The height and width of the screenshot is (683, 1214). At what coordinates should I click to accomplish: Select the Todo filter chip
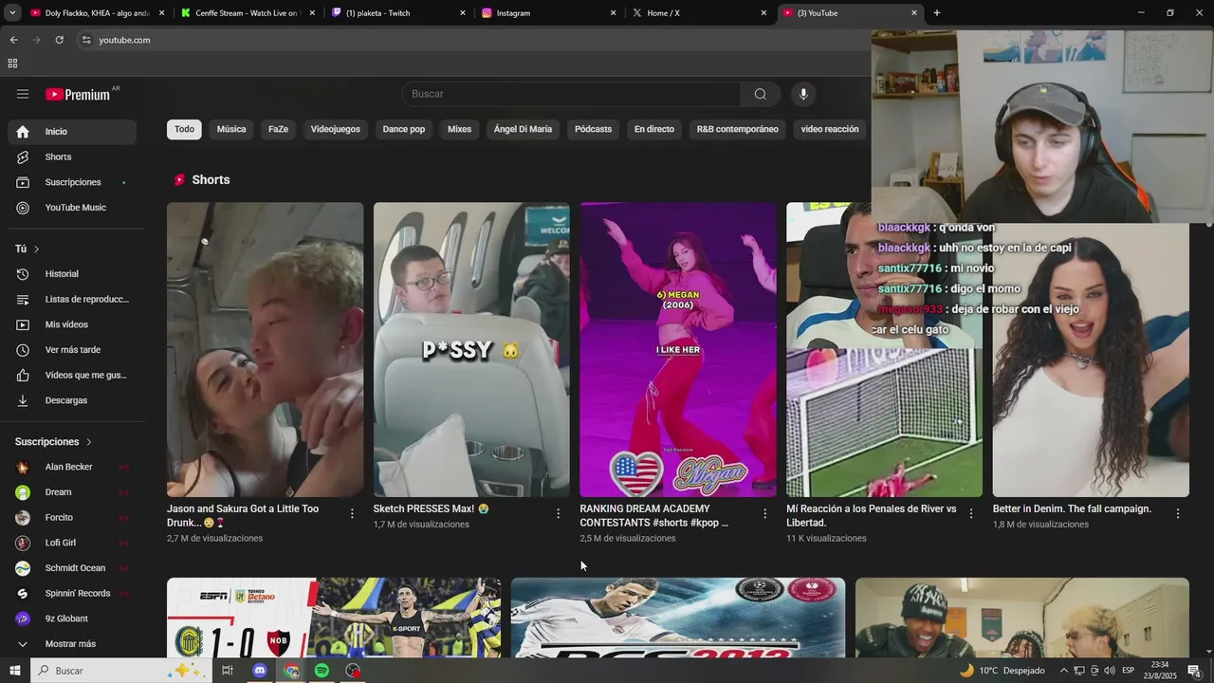coord(184,129)
